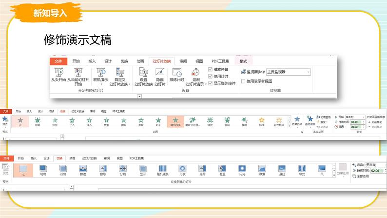
Task: Click the 添加动画 star icon
Action: click(x=310, y=119)
